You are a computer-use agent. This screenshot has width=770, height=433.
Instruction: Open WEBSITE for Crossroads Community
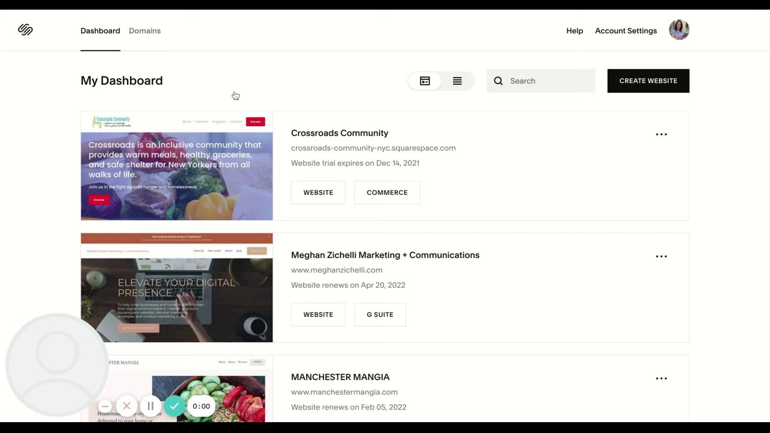318,192
